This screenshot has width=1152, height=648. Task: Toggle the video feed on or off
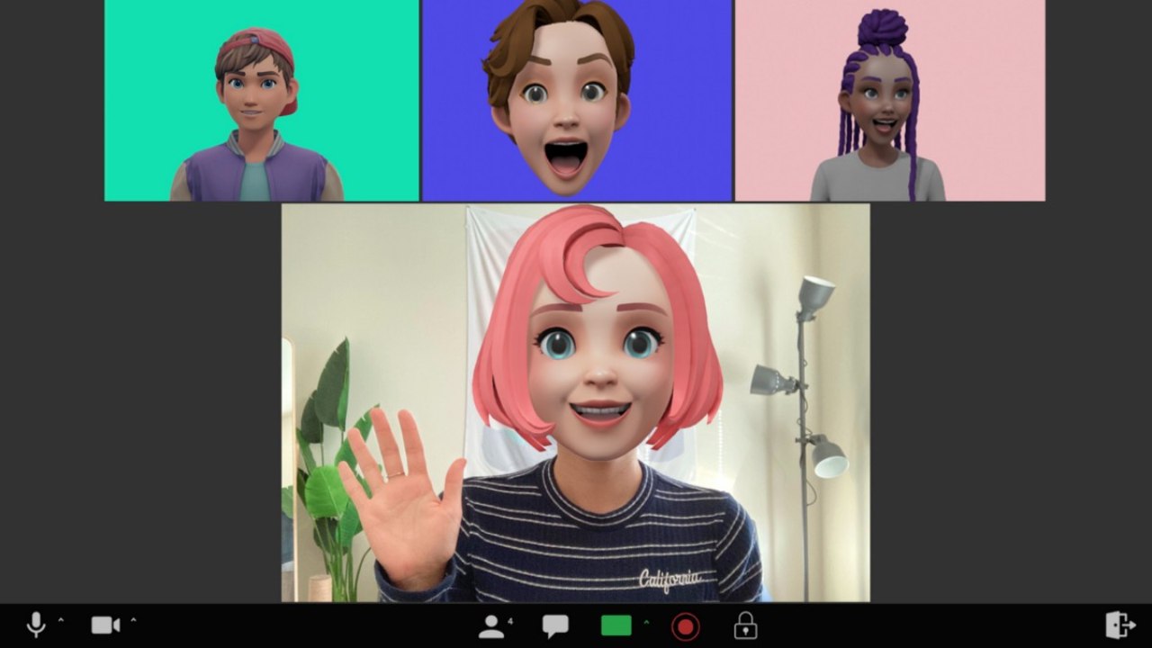click(105, 623)
